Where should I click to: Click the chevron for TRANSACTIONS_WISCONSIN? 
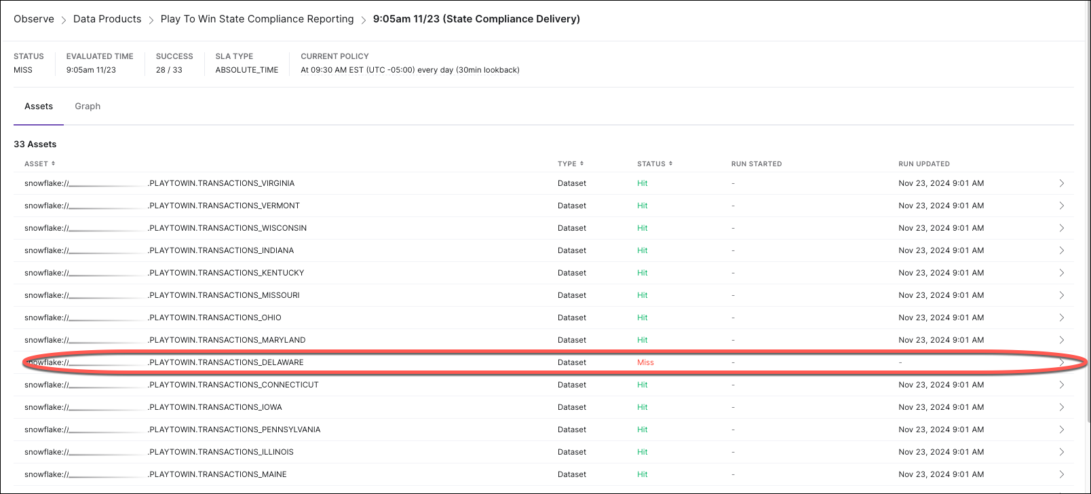coord(1061,228)
